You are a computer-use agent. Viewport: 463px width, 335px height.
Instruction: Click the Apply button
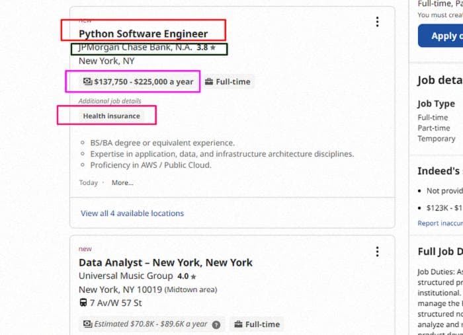pyautogui.click(x=441, y=36)
